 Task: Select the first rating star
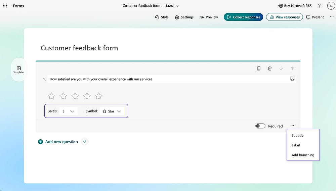click(x=51, y=96)
